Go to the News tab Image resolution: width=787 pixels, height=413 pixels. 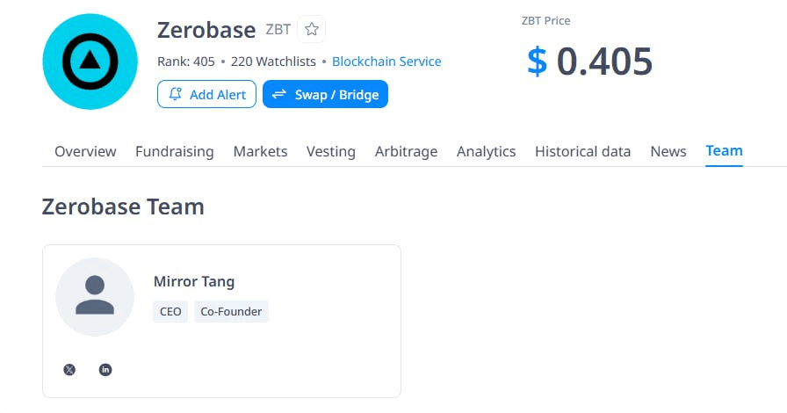click(x=668, y=151)
